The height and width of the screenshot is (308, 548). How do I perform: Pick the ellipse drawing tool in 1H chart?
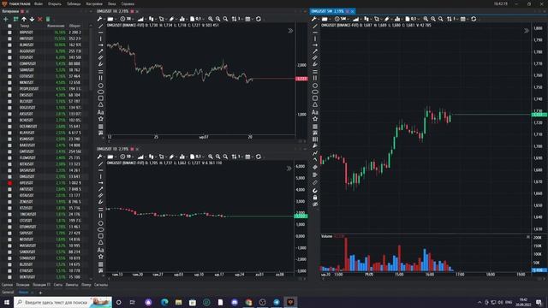101,92
